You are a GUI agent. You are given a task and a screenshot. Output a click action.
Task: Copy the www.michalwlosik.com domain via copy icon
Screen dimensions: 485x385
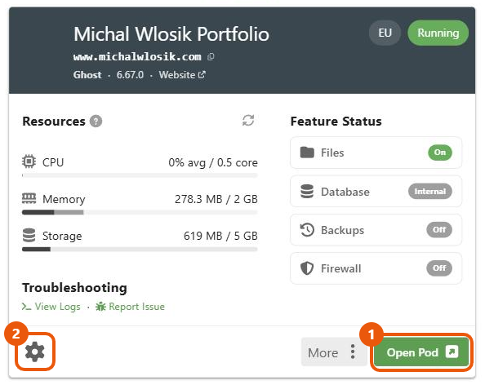pos(211,56)
